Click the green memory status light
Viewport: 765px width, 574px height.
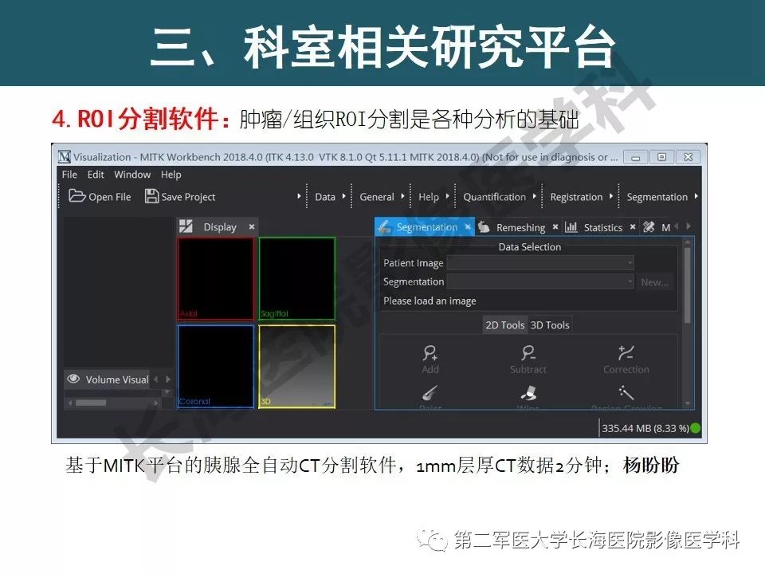(696, 428)
